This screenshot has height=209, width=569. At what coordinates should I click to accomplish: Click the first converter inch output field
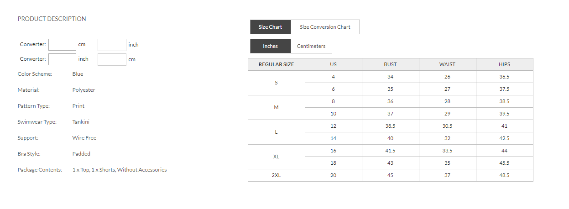click(x=112, y=45)
